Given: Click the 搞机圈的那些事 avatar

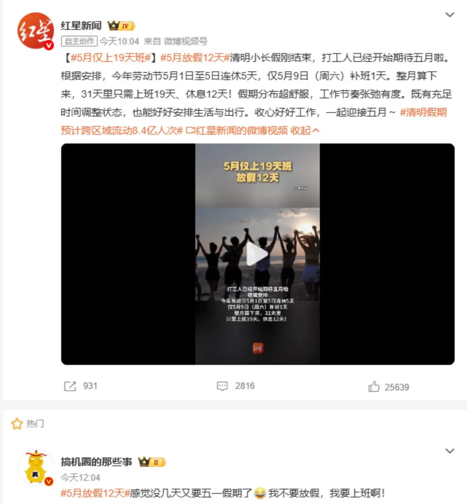Looking at the screenshot, I should (x=35, y=467).
